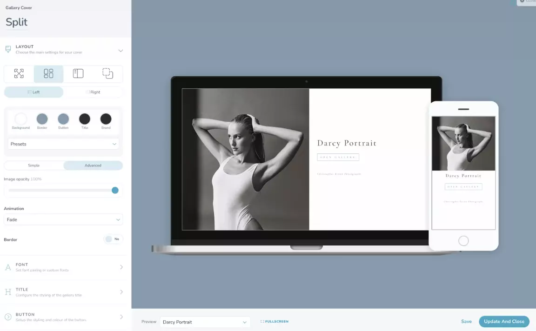Click the Layout section funnel icon
Viewport: 536px width, 331px height.
[7, 49]
